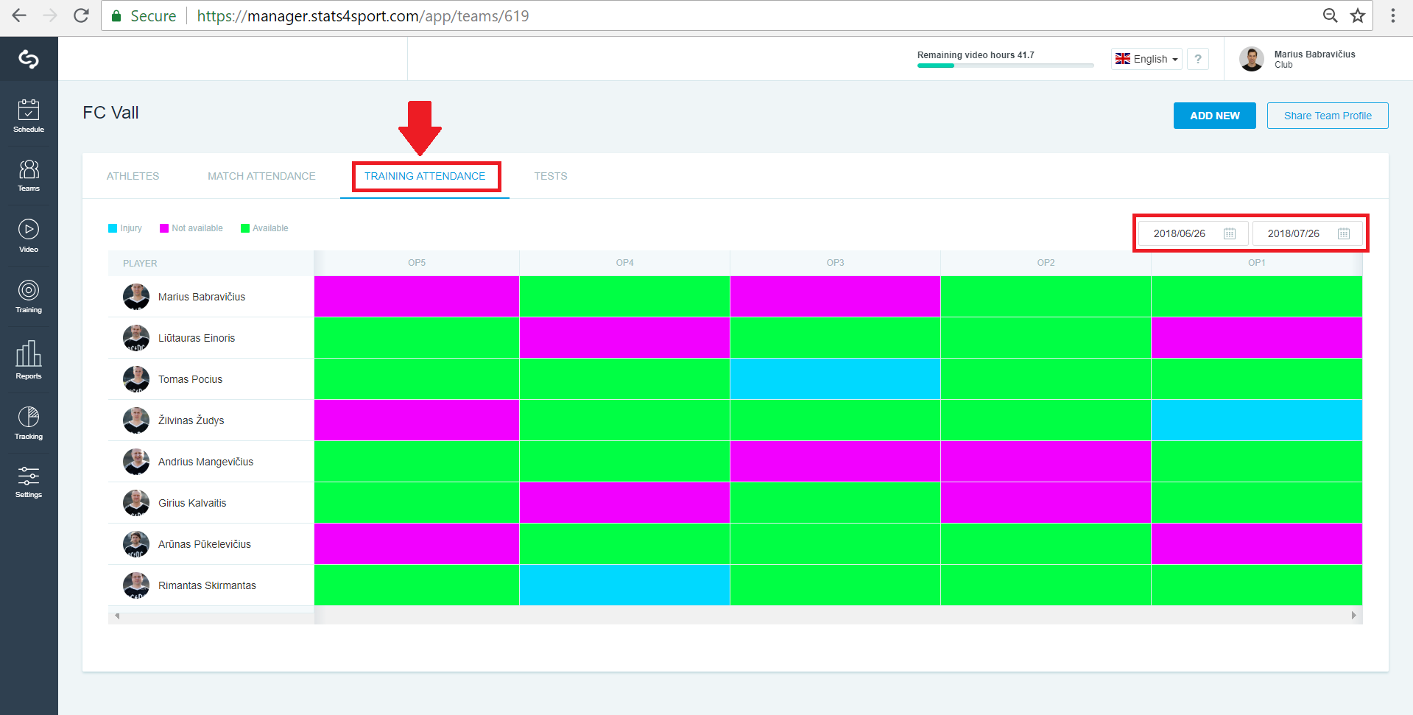Open the Video section
1413x715 pixels.
pos(29,236)
